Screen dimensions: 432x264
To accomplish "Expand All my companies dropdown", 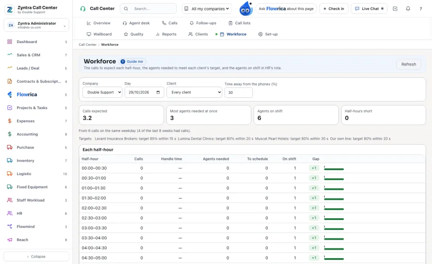I will (207, 9).
